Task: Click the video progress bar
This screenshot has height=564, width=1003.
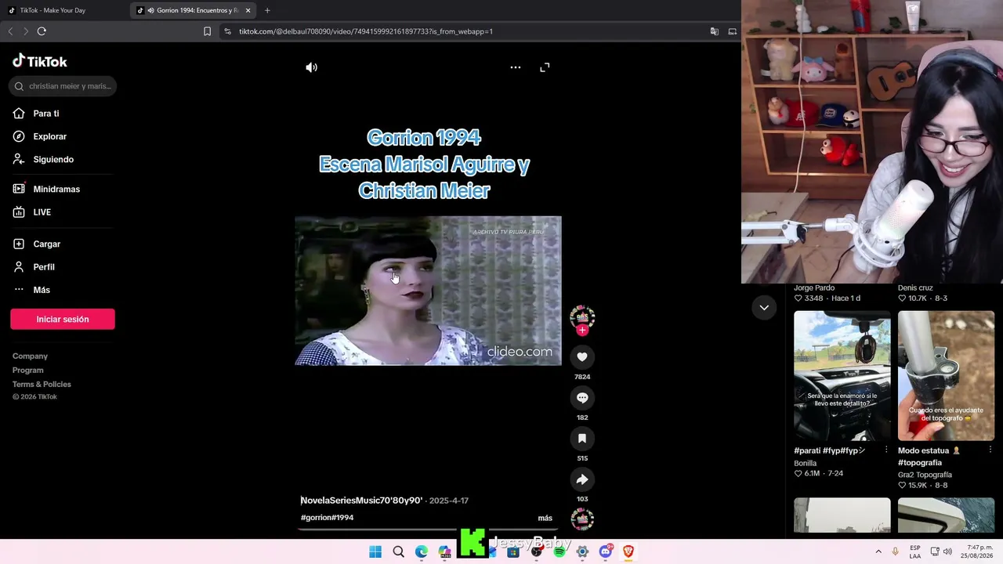Action: click(428, 530)
